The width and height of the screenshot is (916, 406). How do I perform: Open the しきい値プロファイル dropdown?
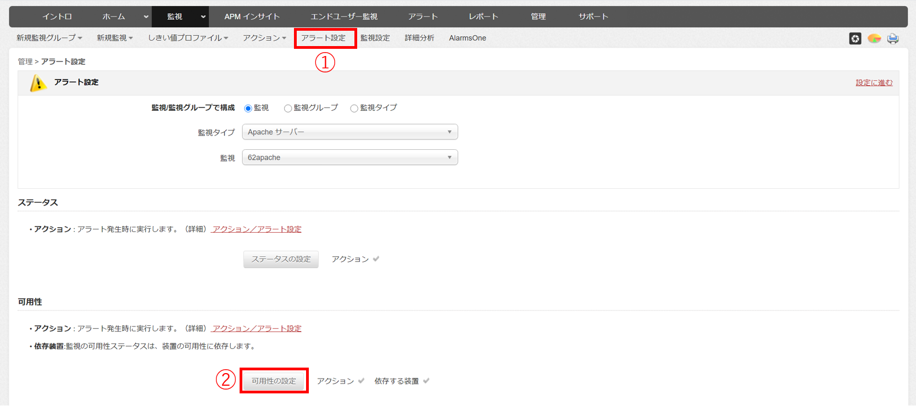coord(188,38)
